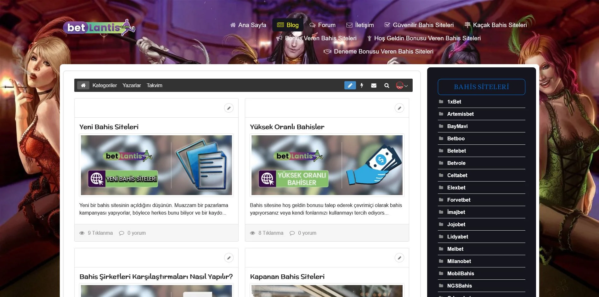Click the betLantis site logo

pyautogui.click(x=99, y=27)
